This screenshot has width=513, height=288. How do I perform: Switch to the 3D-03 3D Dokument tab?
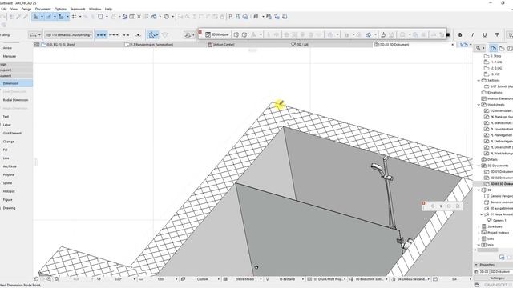[414, 45]
